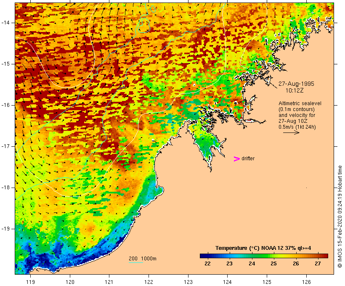The width and height of the screenshot is (345, 286).
Task: Click the colorbar label '24'
Action: point(252,264)
